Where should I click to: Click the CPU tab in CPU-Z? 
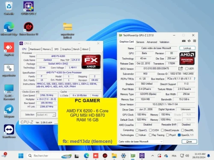point(24,49)
